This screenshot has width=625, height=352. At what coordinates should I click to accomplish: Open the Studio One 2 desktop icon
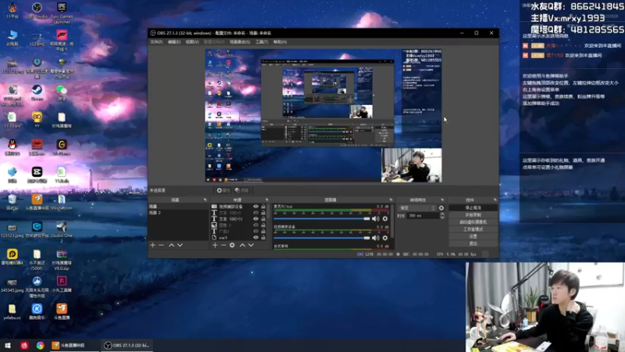[62, 232]
